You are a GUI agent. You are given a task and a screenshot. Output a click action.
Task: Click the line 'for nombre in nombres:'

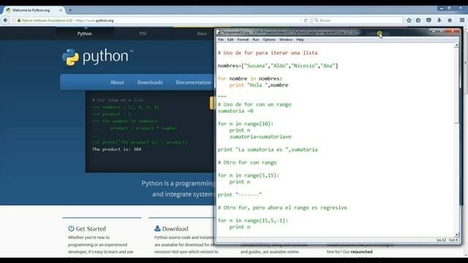250,79
